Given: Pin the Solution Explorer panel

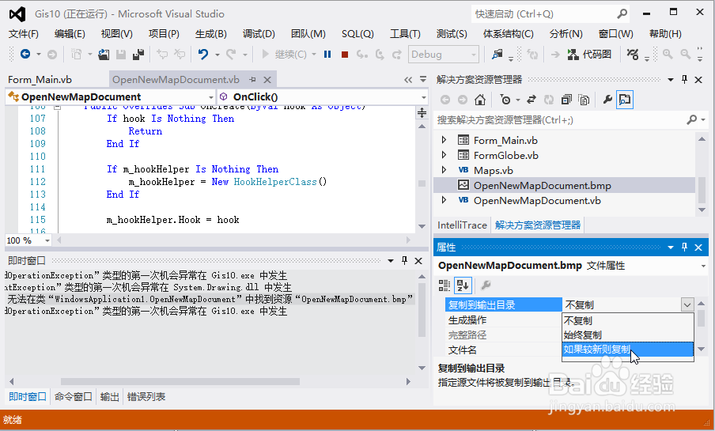Looking at the screenshot, I should (684, 79).
